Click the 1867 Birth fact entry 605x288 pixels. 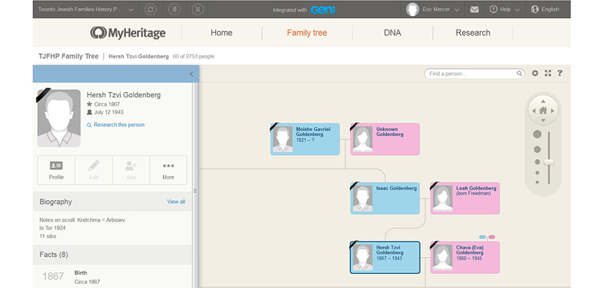pyautogui.click(x=112, y=277)
